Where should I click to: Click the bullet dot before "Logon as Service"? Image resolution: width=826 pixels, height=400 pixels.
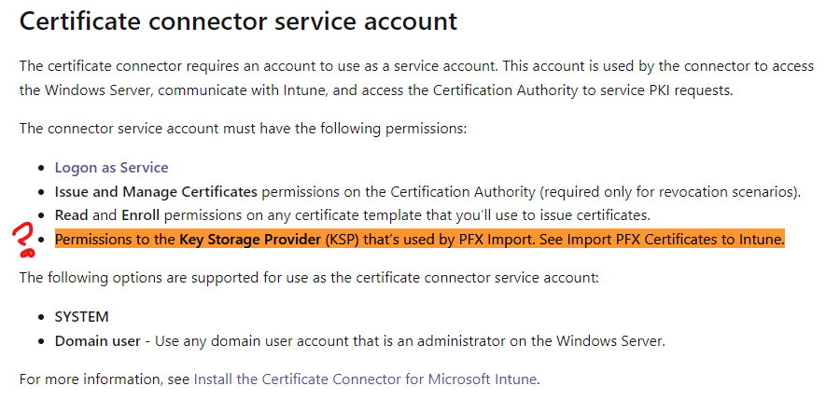click(x=40, y=169)
